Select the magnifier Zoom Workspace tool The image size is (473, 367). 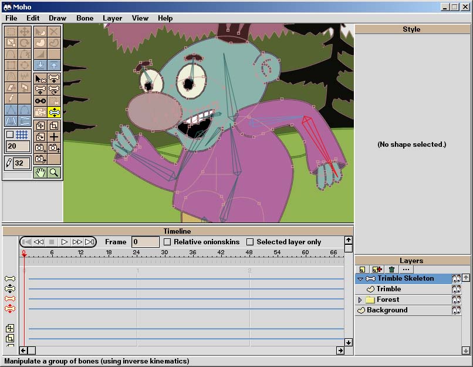(x=54, y=173)
